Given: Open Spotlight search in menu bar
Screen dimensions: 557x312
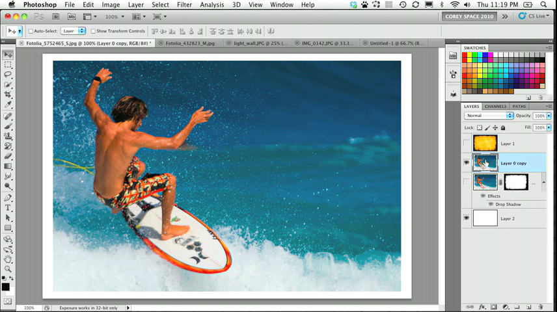Looking at the screenshot, I should click(543, 5).
